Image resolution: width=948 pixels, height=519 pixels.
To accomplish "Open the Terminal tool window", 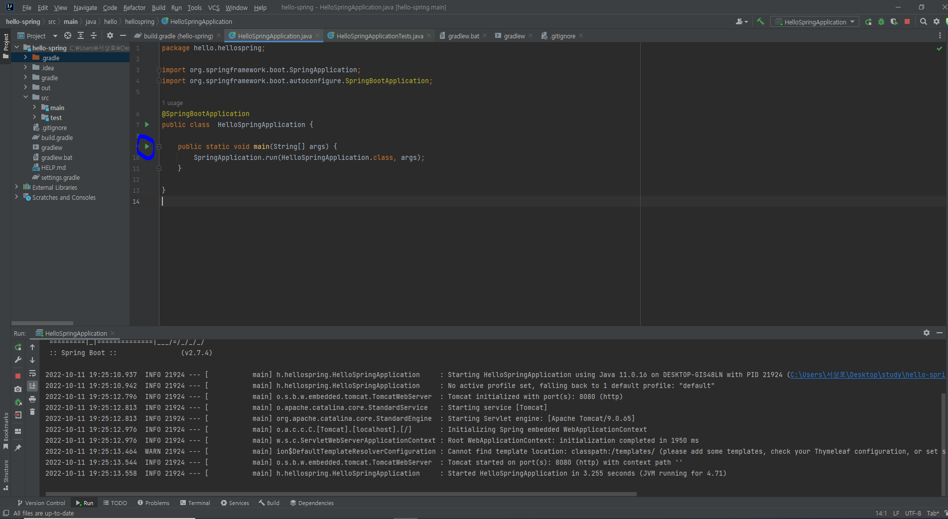I will (195, 503).
